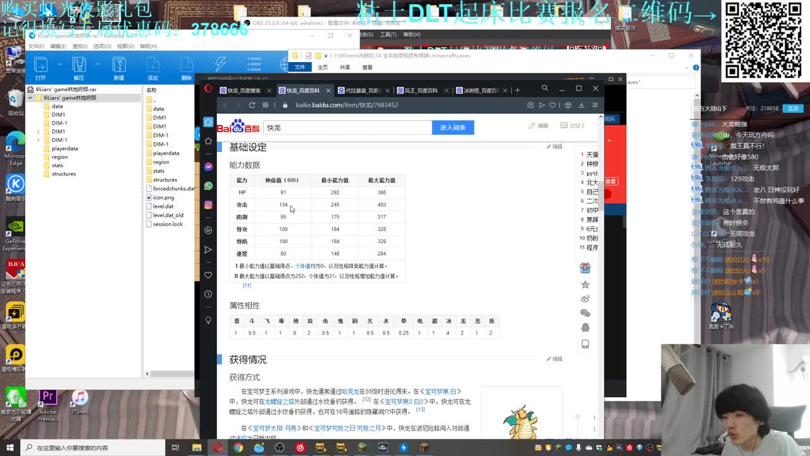
Task: Click the star favorite icon on page
Action: tap(585, 284)
